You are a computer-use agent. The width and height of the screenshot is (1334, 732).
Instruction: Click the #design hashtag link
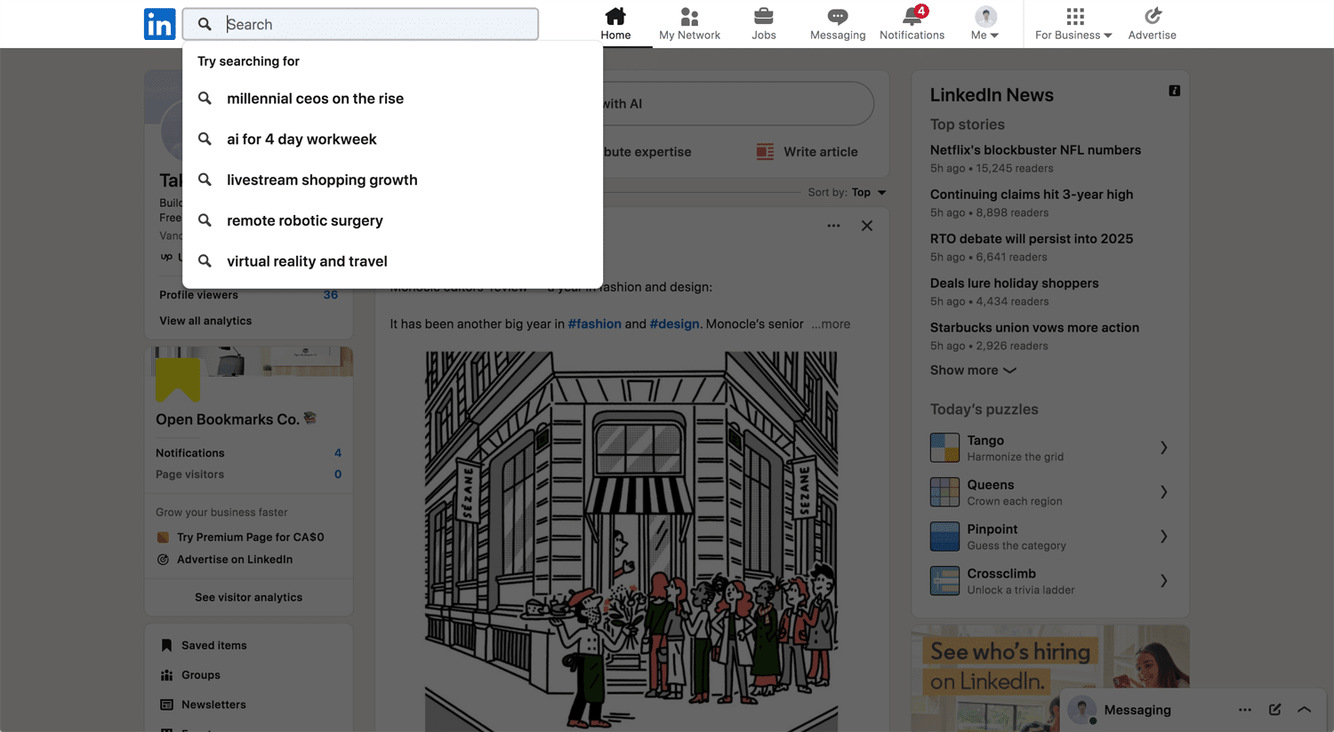[x=674, y=324]
